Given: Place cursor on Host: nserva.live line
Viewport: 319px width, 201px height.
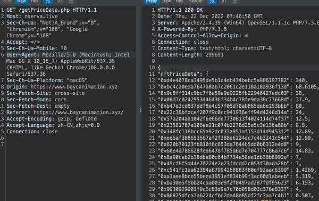Looking at the screenshot, I should point(32,17).
